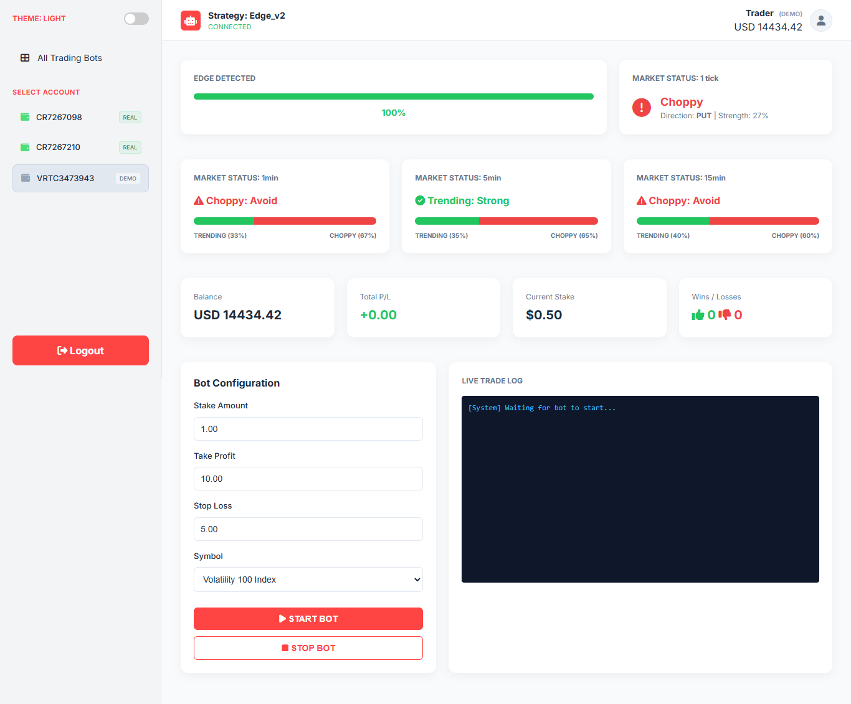Select account CR7267210
Screen dimensions: 851x704
(x=81, y=147)
